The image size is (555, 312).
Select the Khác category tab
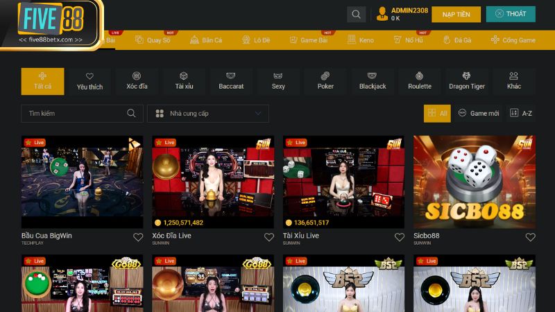tap(513, 81)
